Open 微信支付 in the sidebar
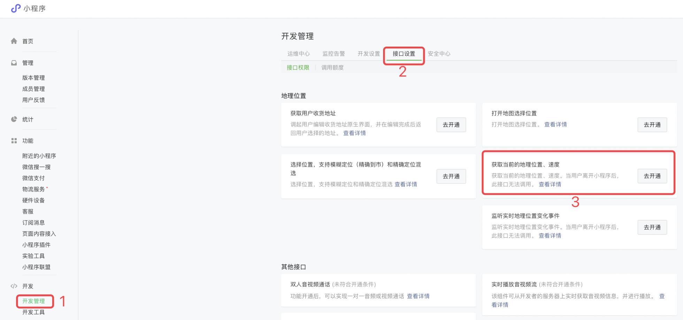Screen dimensions: 683x320 click(x=33, y=178)
